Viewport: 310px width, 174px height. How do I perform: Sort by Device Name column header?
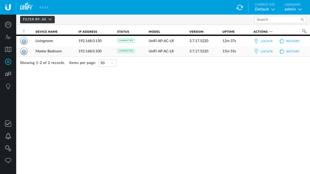pyautogui.click(x=46, y=32)
